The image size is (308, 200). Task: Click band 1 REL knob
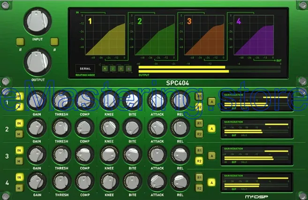180,101
